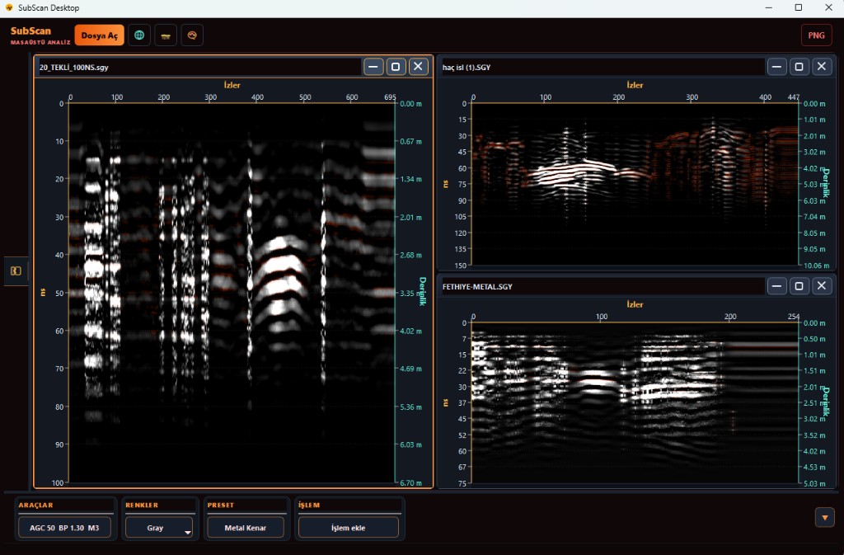Click the İŞLEM section header

[309, 505]
